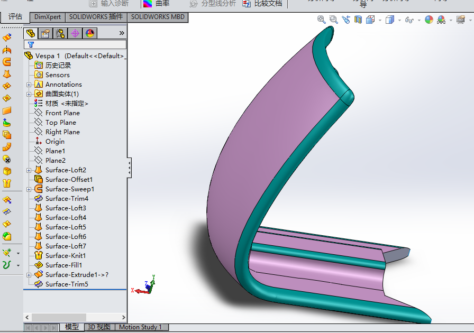Image resolution: width=474 pixels, height=333 pixels.
Task: Open the PropertyManager tab
Action: (x=45, y=33)
